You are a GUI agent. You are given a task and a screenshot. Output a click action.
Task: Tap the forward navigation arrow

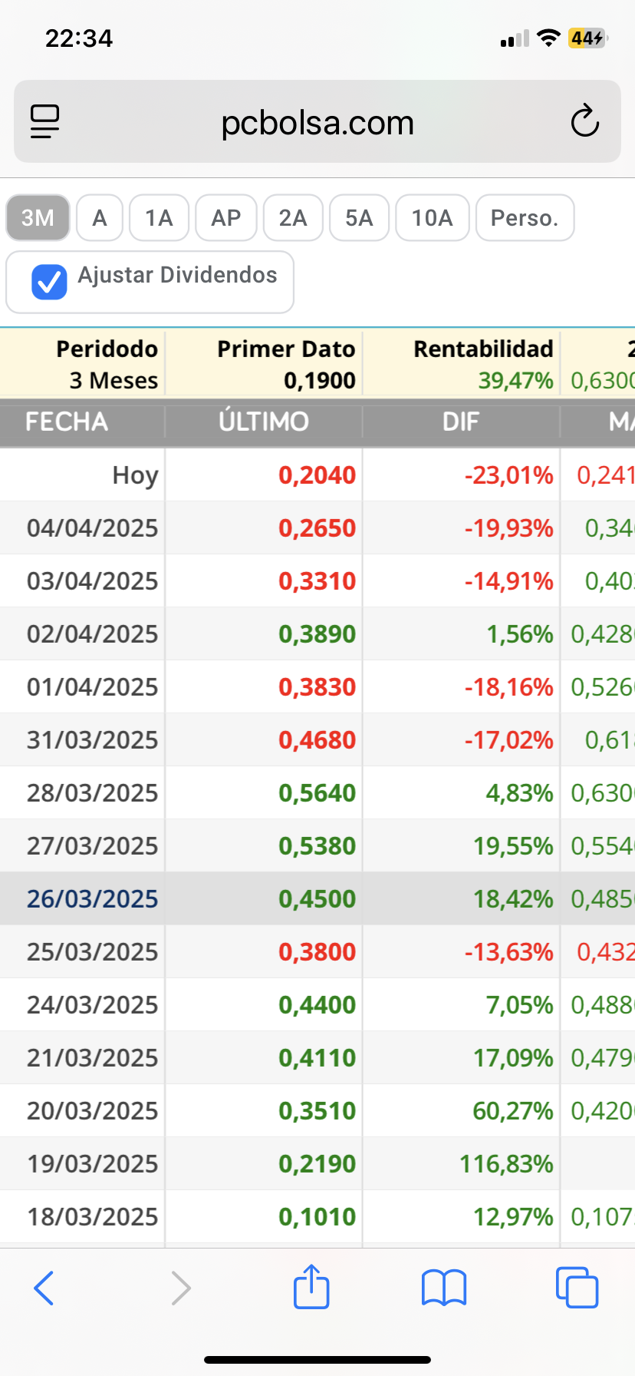coord(180,1288)
